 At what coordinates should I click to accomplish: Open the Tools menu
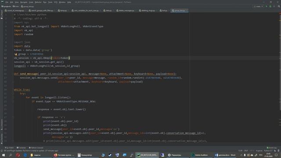tap(50, 2)
